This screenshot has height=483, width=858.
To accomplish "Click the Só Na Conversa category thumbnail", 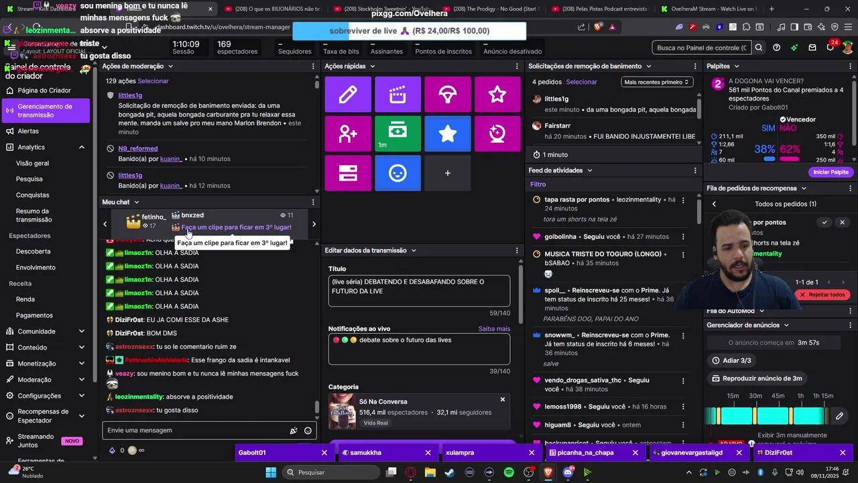I will pos(342,412).
